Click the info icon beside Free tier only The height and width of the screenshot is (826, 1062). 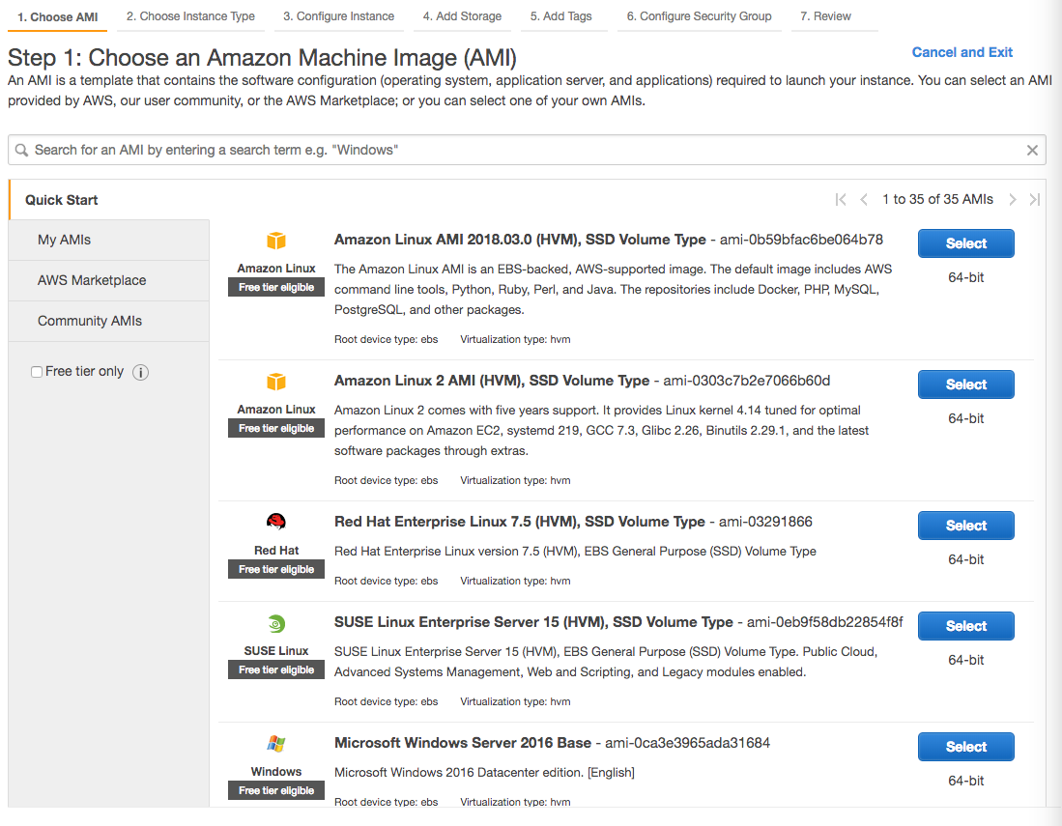[x=140, y=372]
